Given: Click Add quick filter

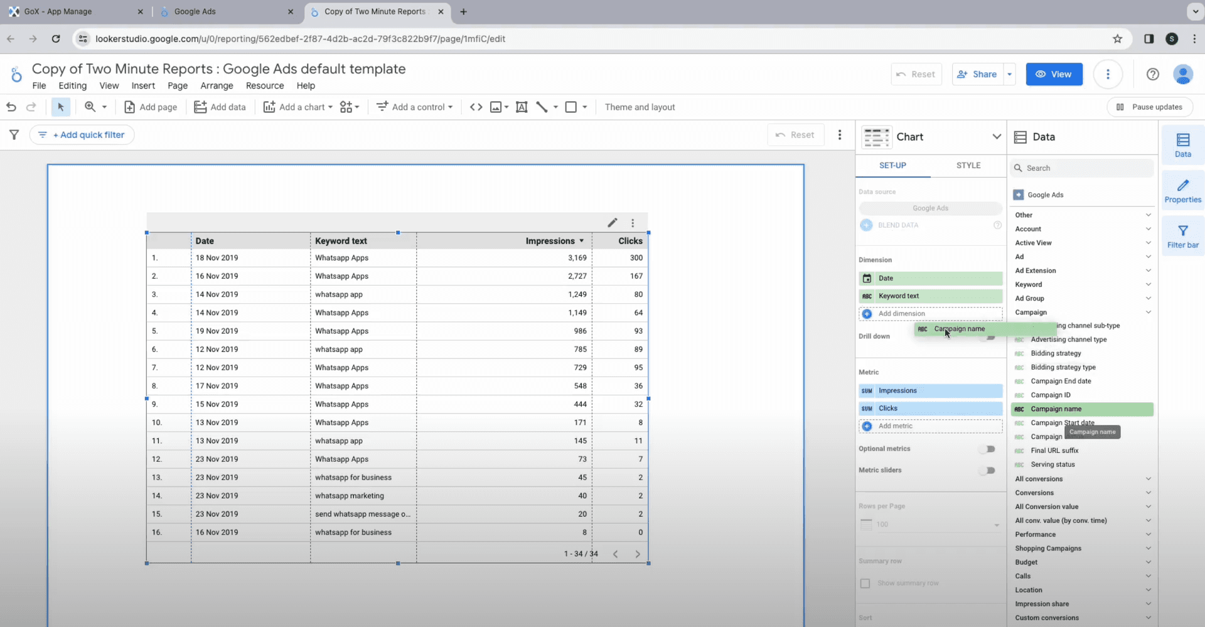Looking at the screenshot, I should tap(82, 135).
